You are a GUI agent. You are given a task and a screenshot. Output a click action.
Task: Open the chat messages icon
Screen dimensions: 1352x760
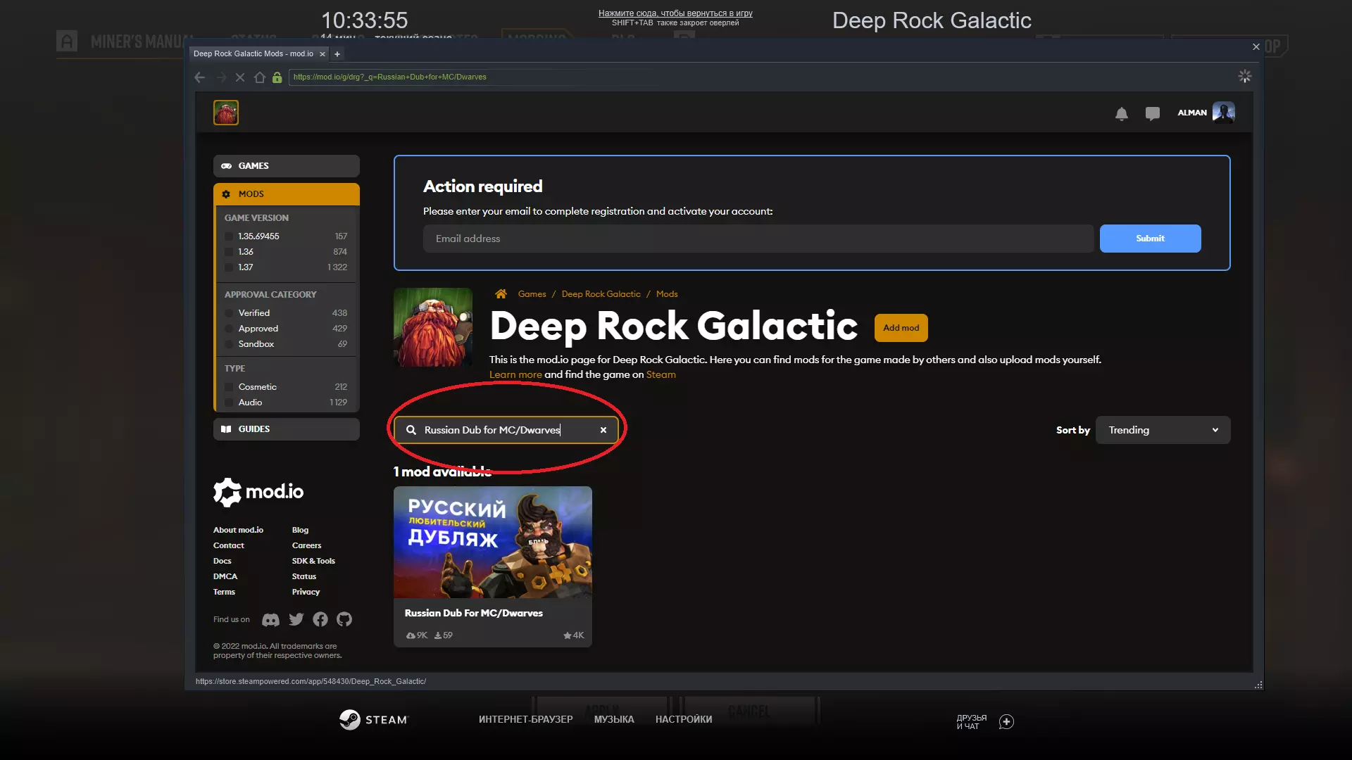tap(1152, 113)
